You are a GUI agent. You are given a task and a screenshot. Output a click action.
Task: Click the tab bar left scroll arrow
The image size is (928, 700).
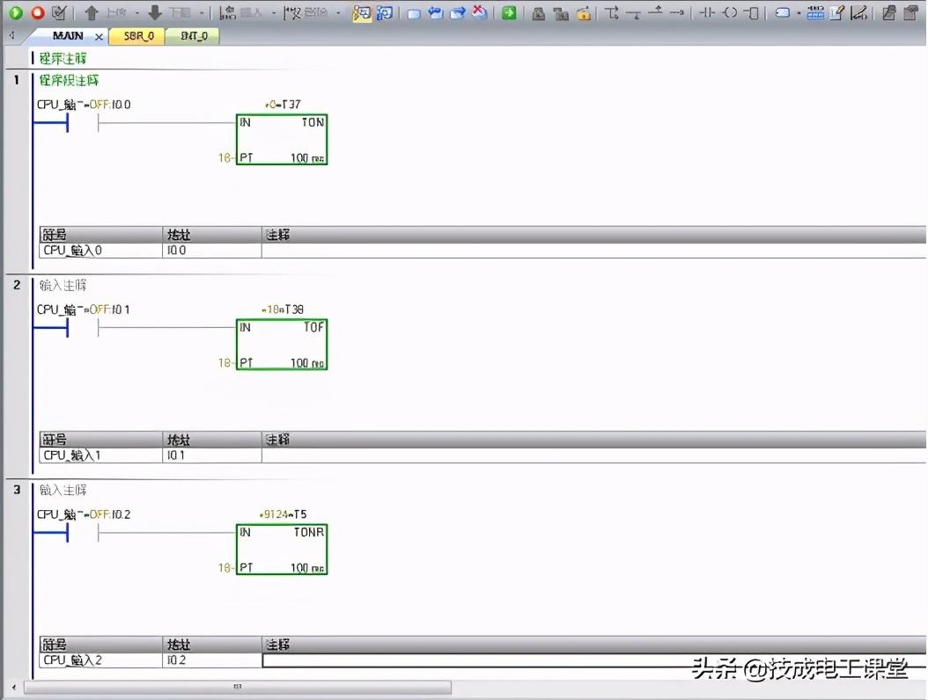click(x=11, y=36)
